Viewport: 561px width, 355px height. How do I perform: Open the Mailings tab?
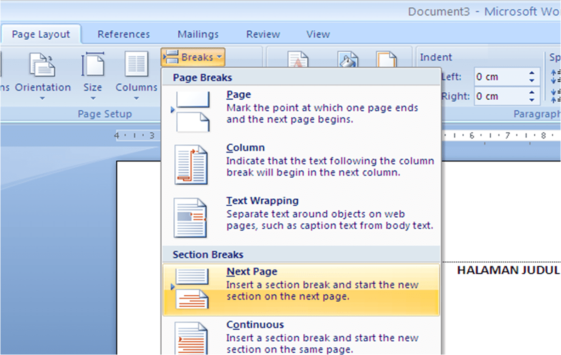tap(198, 34)
